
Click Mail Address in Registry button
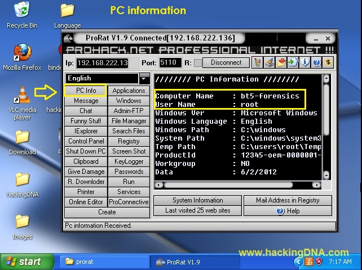(x=288, y=200)
